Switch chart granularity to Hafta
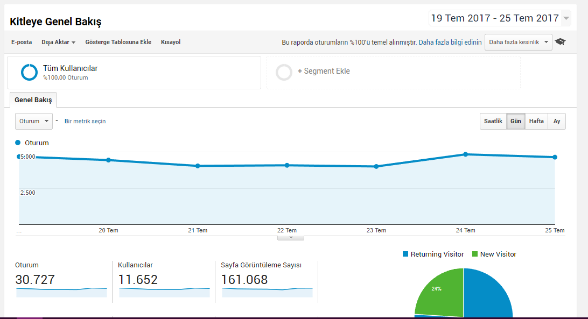The image size is (588, 319). coord(536,121)
